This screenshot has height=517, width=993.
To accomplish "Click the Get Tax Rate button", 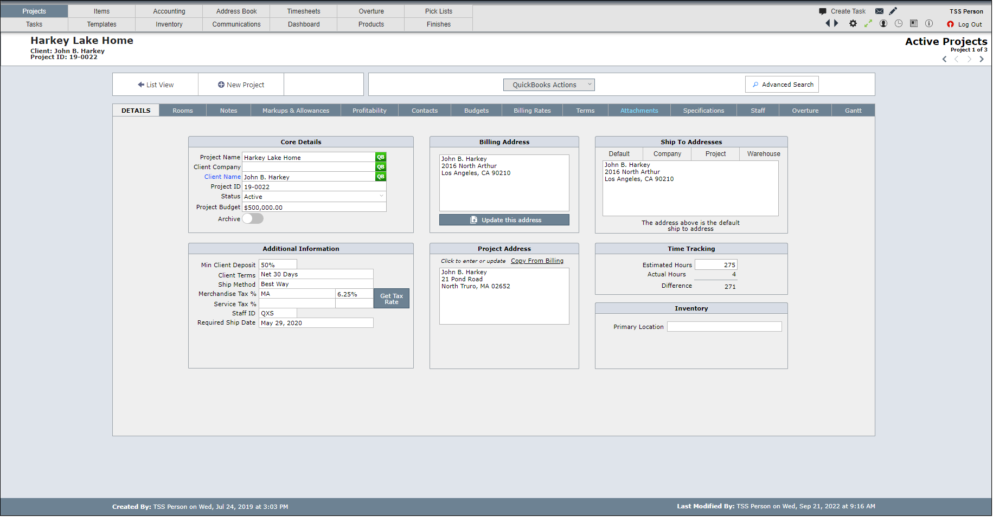I will coord(392,299).
